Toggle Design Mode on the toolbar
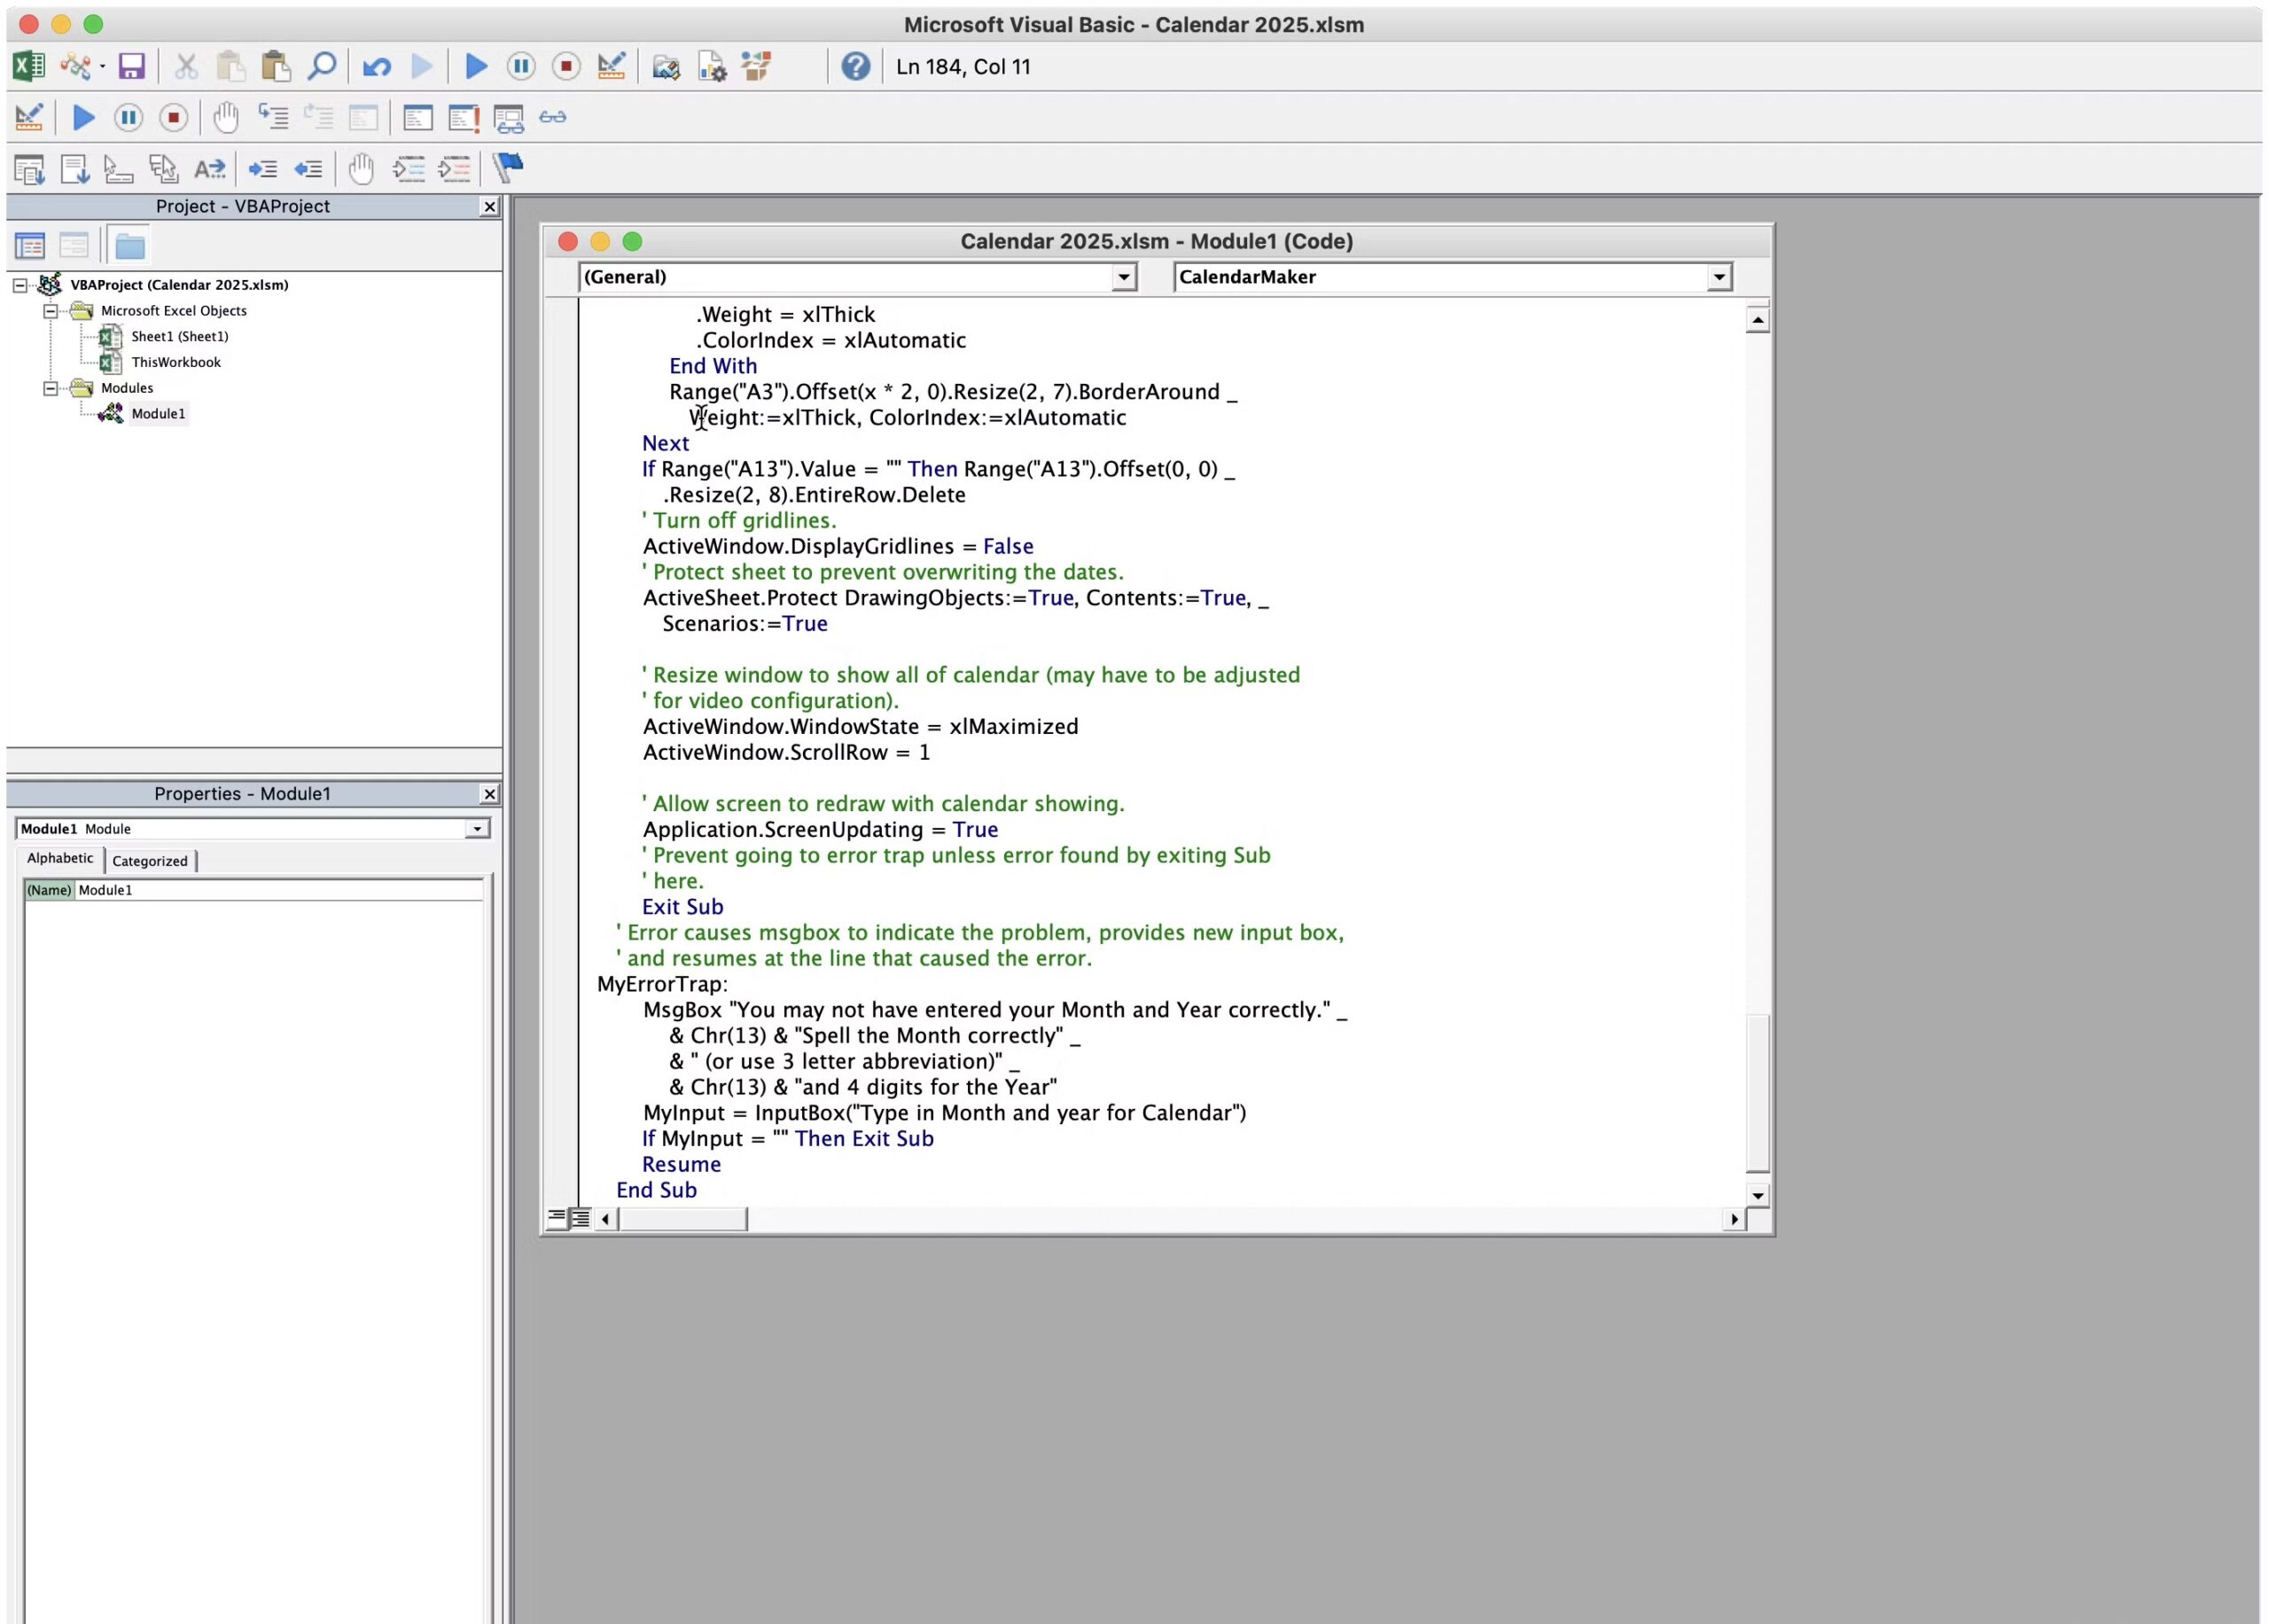This screenshot has height=1624, width=2269. (x=611, y=66)
